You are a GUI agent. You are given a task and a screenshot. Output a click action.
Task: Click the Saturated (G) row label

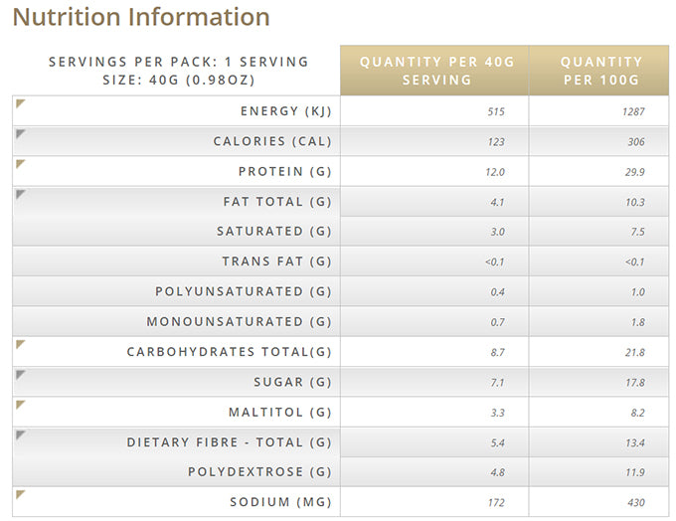(273, 232)
